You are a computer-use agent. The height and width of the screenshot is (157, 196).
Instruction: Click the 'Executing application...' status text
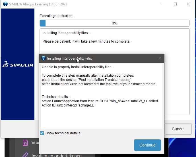pyautogui.click(x=57, y=16)
